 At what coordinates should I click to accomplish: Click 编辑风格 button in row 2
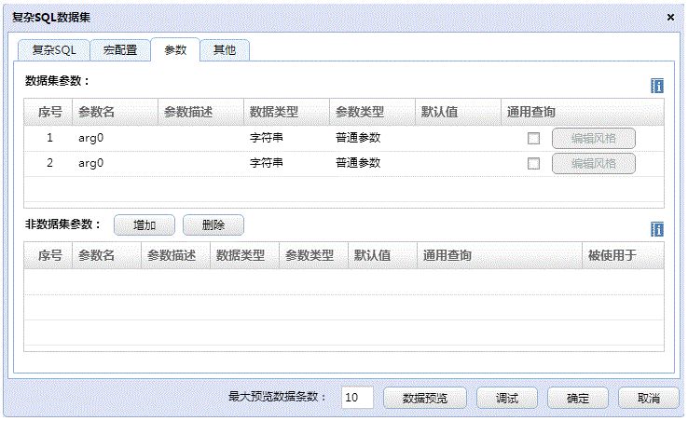[x=594, y=164]
